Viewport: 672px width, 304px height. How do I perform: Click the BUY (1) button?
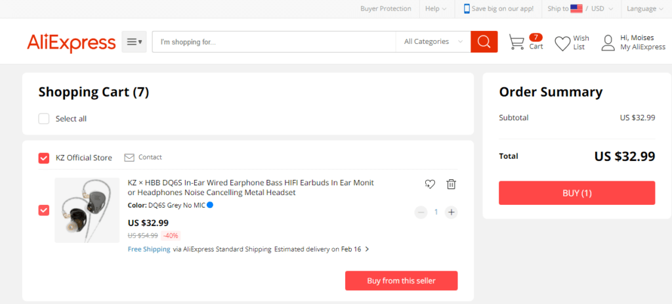577,193
